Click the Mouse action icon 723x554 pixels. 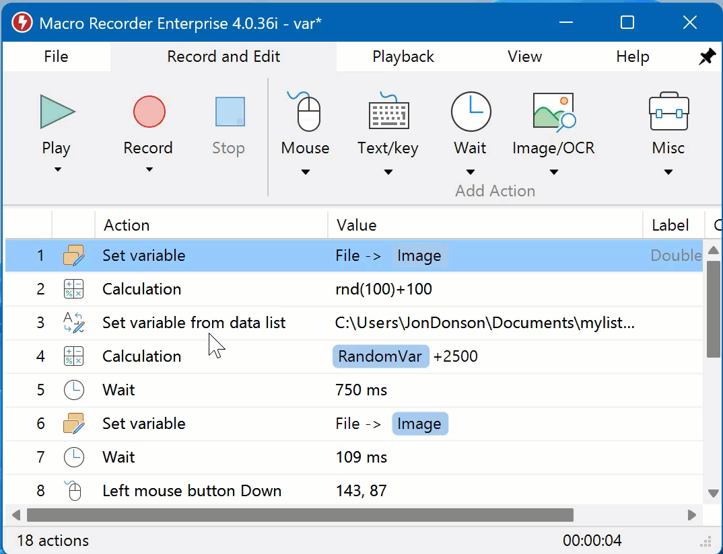[x=306, y=112]
